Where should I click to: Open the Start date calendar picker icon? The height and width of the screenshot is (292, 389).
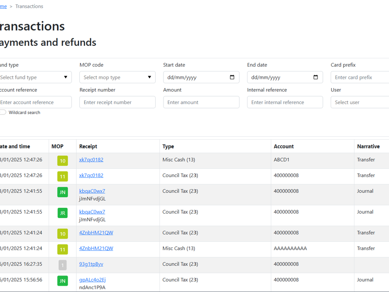click(x=232, y=77)
